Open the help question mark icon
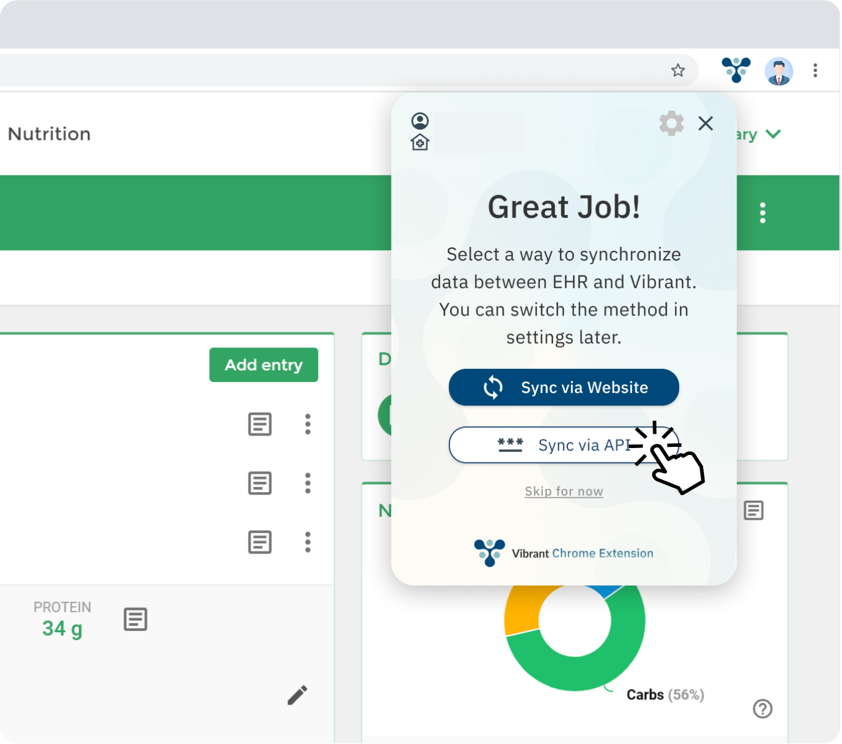Screen dimensions: 842x744 tap(762, 708)
